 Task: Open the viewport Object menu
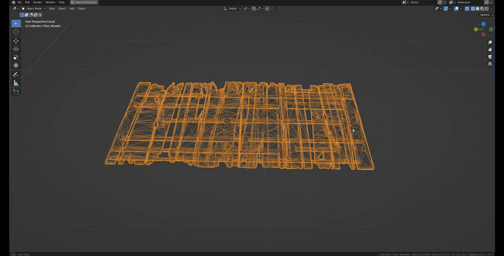[x=82, y=8]
